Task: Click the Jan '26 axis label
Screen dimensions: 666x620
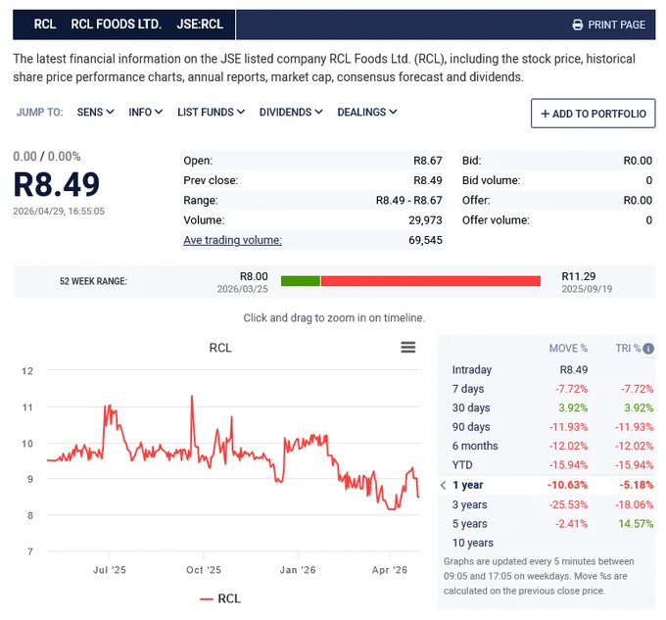Action: point(298,570)
